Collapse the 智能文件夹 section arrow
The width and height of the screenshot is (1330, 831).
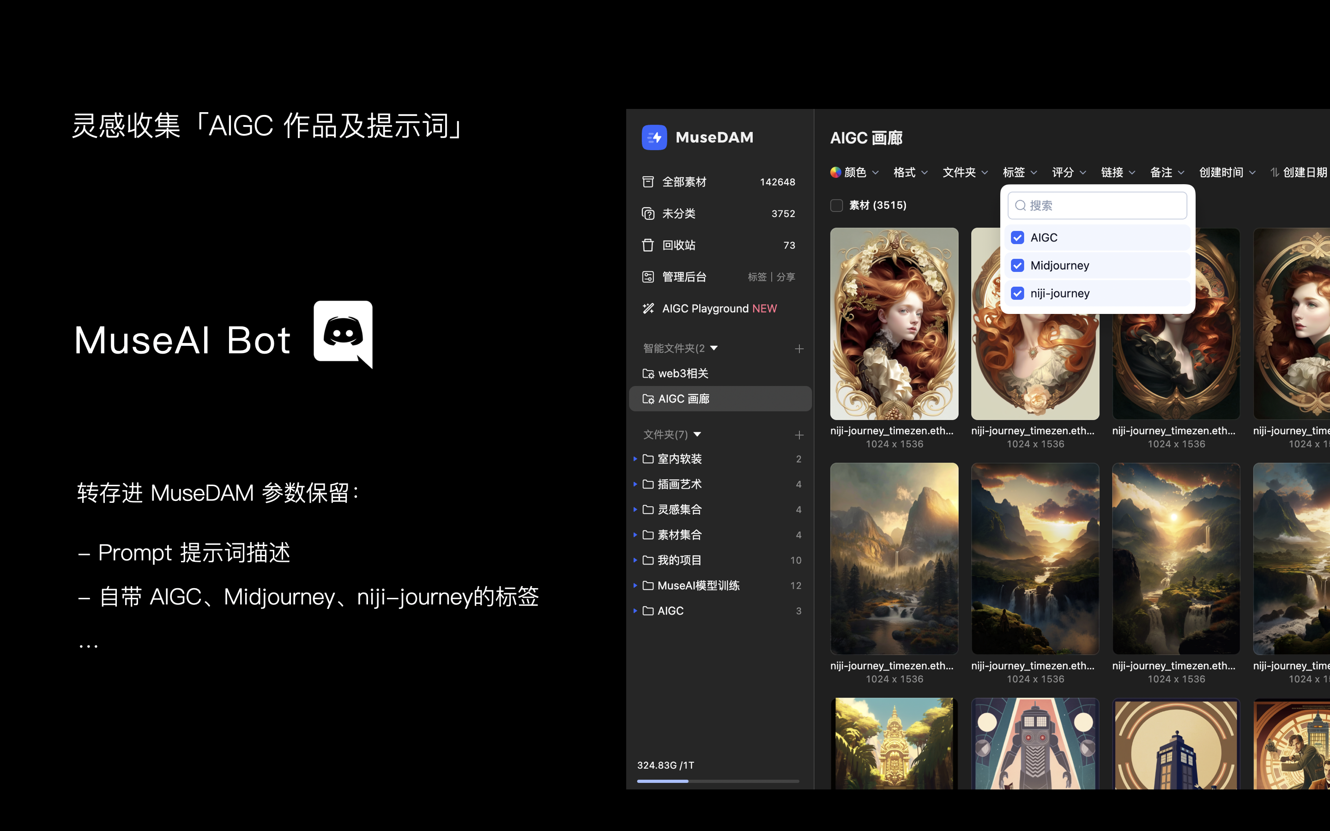point(714,348)
